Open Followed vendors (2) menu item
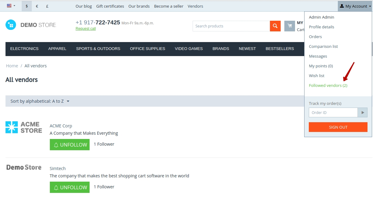Viewport: 373px width, 199px height. [328, 85]
